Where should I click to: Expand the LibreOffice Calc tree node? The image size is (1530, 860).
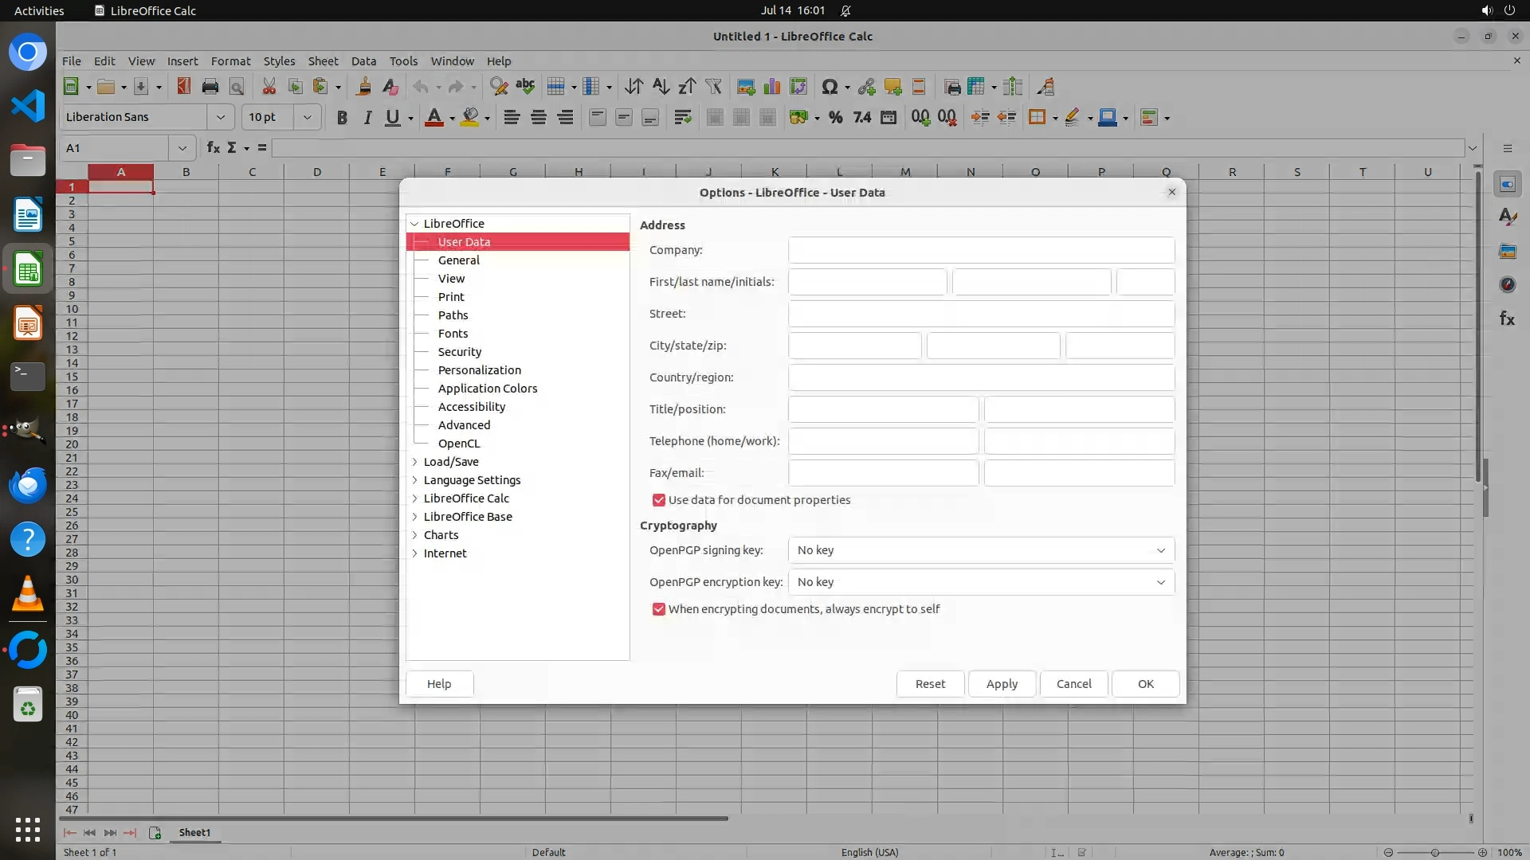click(414, 498)
